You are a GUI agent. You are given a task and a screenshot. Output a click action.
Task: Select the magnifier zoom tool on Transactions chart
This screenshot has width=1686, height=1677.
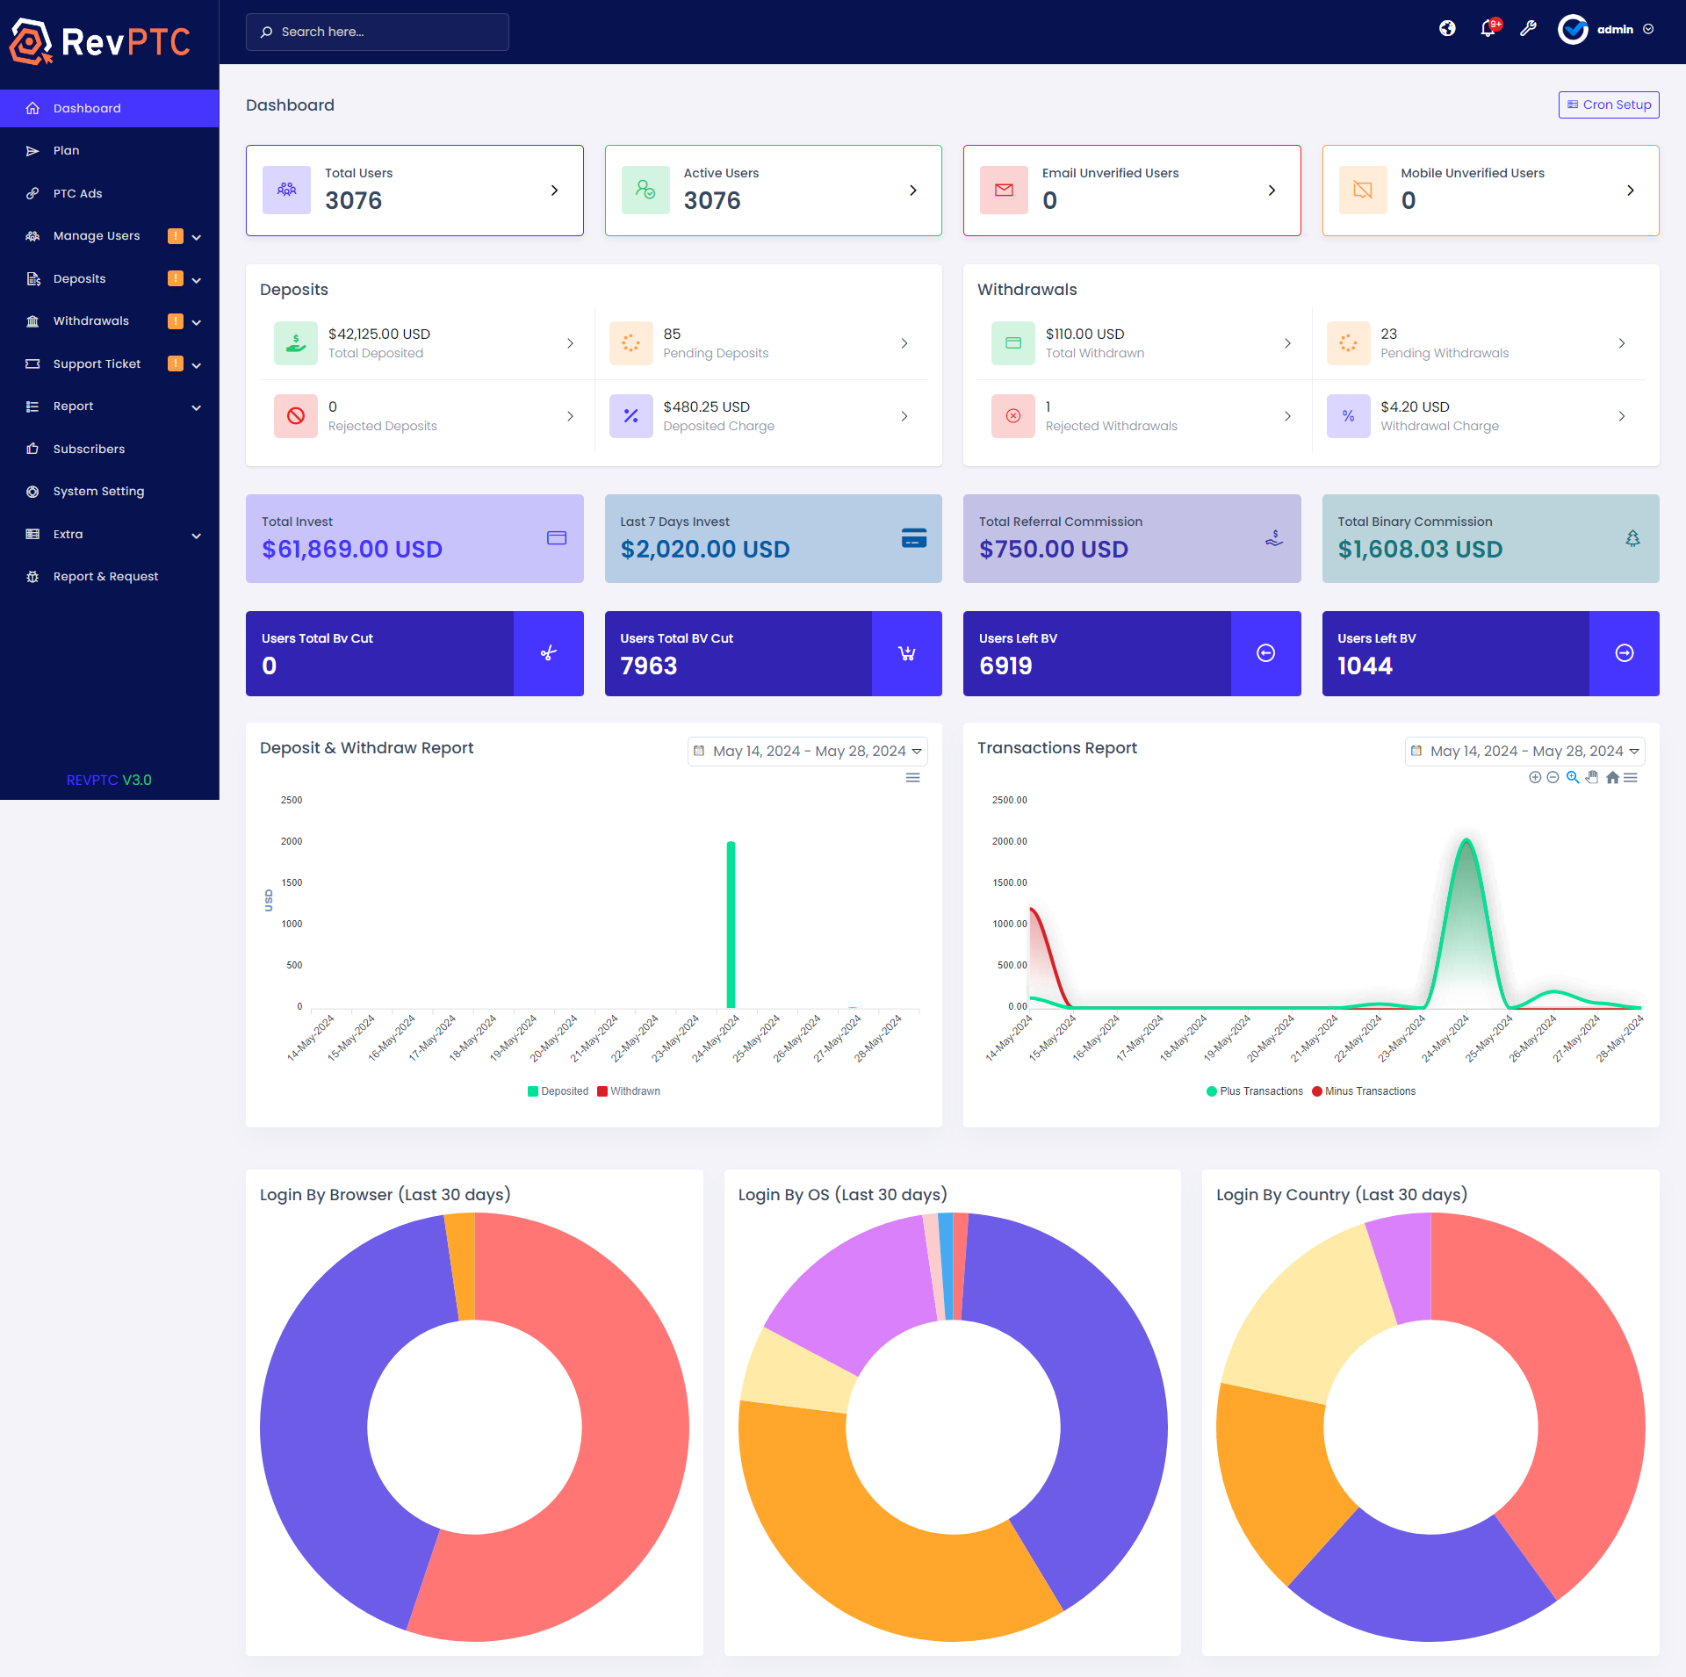click(1573, 777)
